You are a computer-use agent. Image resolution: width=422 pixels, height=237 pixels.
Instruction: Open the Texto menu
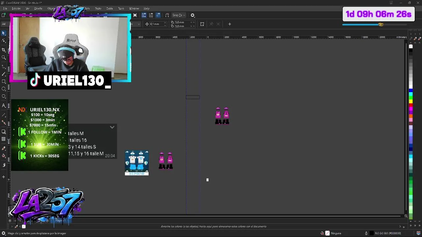pos(98,9)
